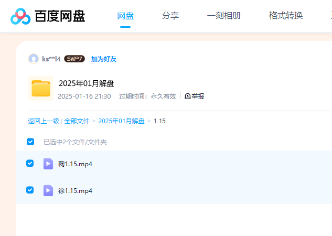Click the current breadcrumb 1.15
332x236 pixels.
(159, 121)
